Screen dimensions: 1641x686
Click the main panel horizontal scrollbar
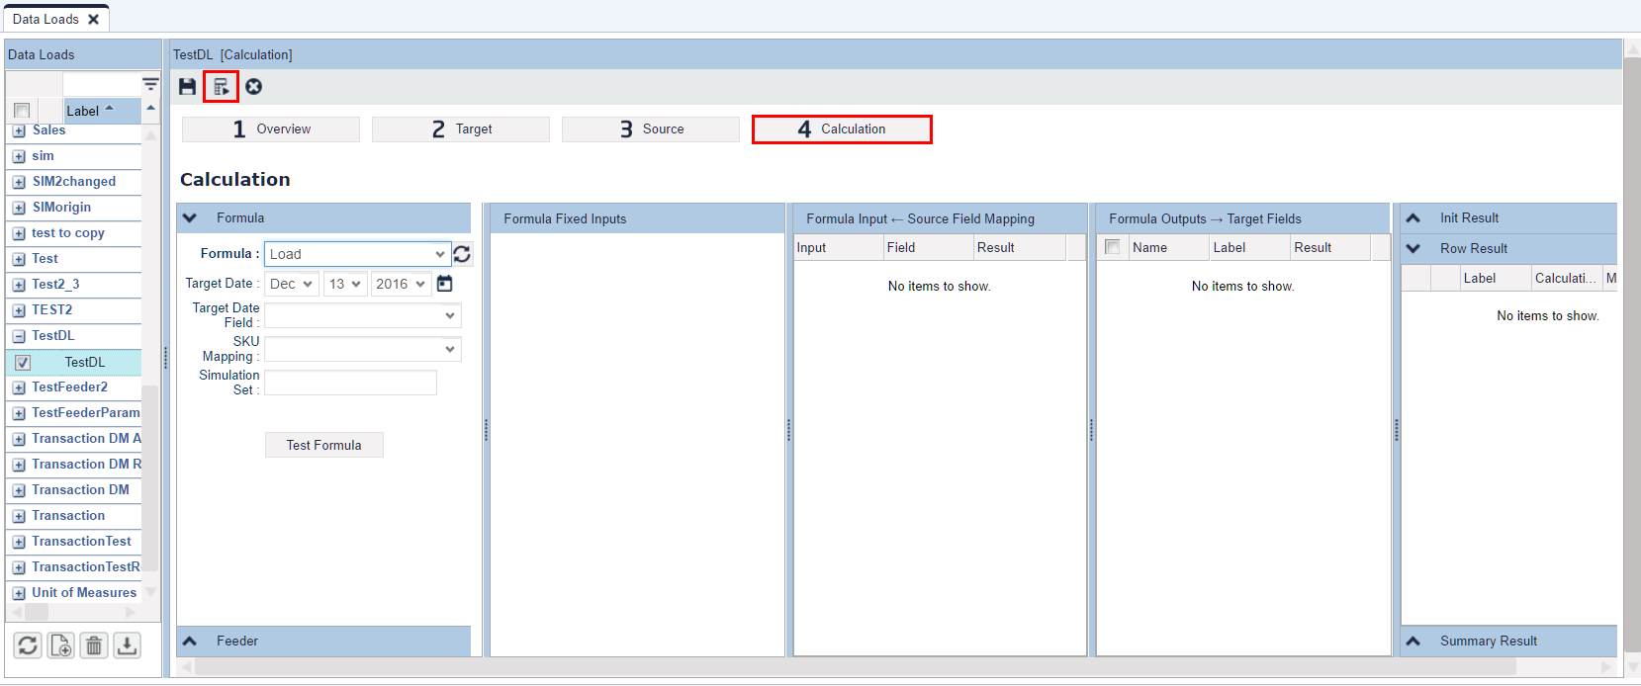pyautogui.click(x=856, y=667)
